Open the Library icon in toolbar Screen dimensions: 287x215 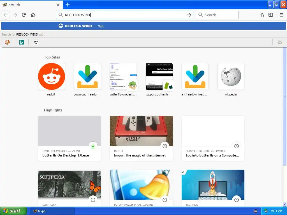pos(262,15)
